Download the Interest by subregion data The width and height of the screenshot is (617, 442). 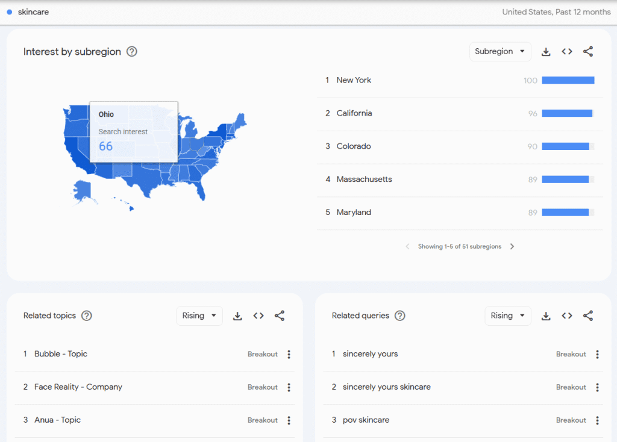point(546,52)
